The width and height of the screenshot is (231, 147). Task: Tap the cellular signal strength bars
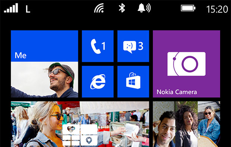point(11,8)
